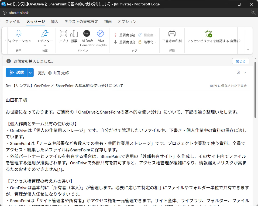Open the ファイル tab

[13, 22]
